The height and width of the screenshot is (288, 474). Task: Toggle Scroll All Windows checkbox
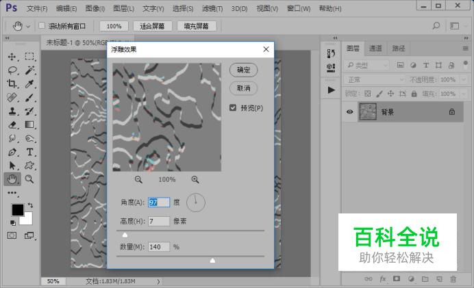pyautogui.click(x=42, y=26)
